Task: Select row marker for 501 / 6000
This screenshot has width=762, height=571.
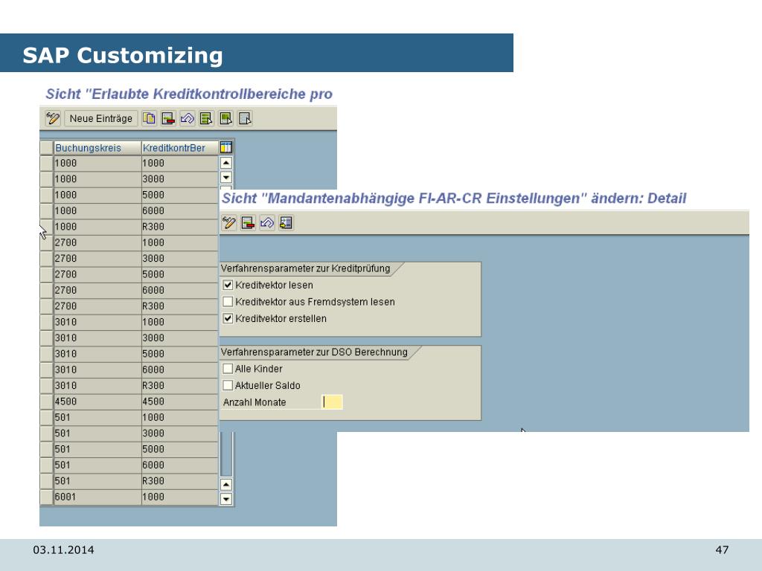Action: click(x=47, y=465)
